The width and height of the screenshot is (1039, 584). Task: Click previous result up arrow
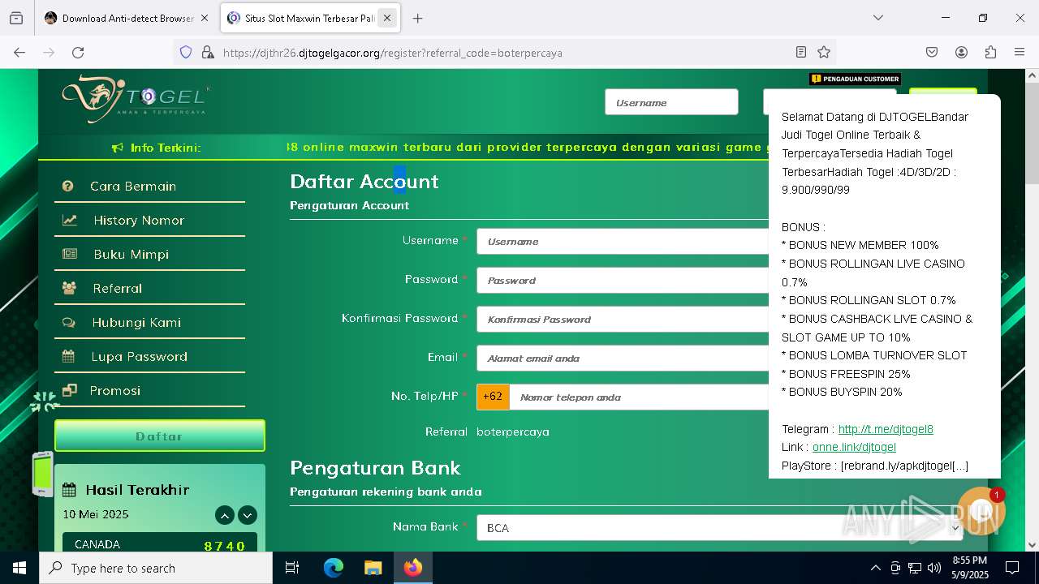click(225, 515)
